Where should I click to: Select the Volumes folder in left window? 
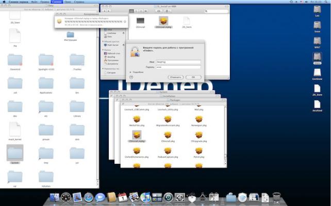[46, 179]
